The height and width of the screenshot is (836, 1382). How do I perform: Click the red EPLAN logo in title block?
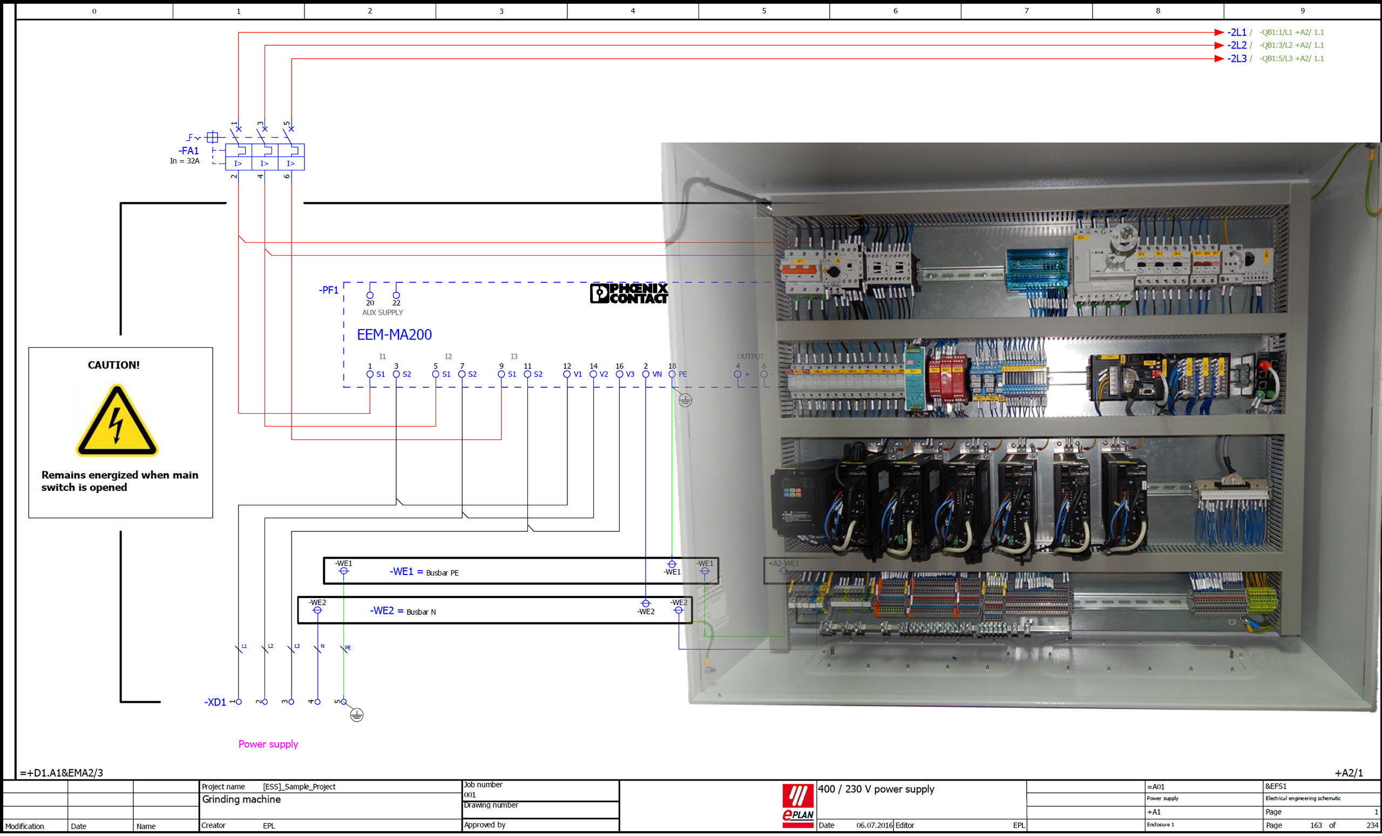(x=797, y=806)
